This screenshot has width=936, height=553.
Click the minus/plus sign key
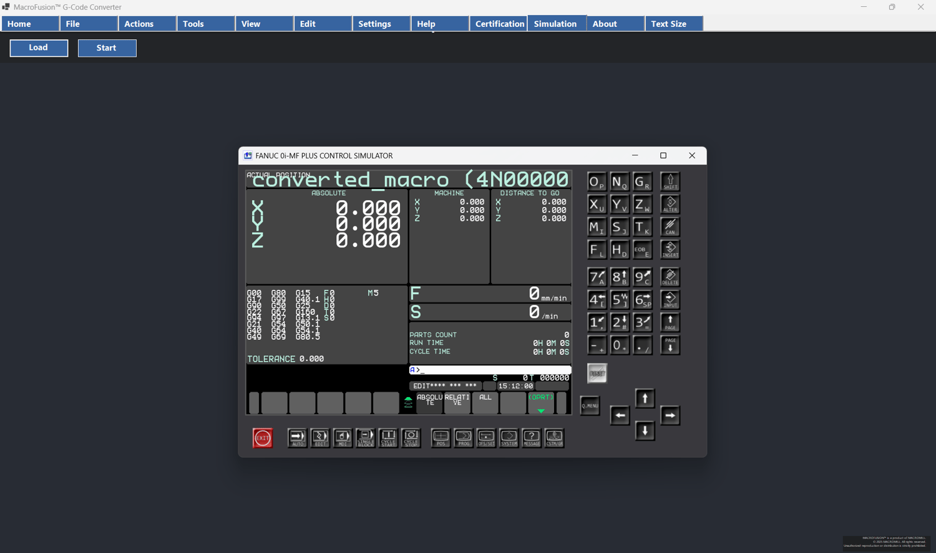597,345
